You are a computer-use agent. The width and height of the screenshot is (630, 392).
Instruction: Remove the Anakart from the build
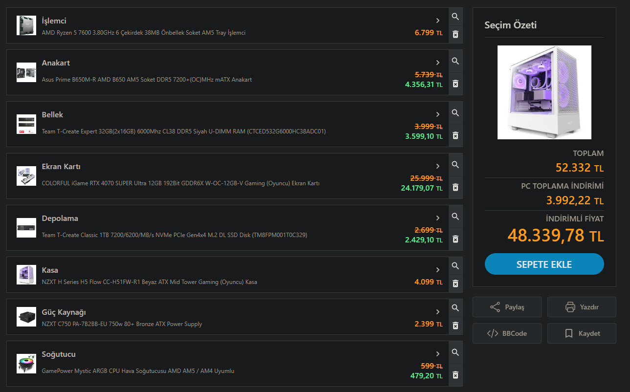tap(456, 84)
